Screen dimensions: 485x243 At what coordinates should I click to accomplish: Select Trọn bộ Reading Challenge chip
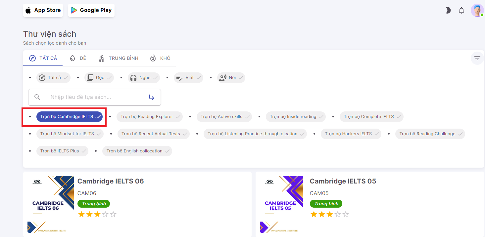click(430, 134)
